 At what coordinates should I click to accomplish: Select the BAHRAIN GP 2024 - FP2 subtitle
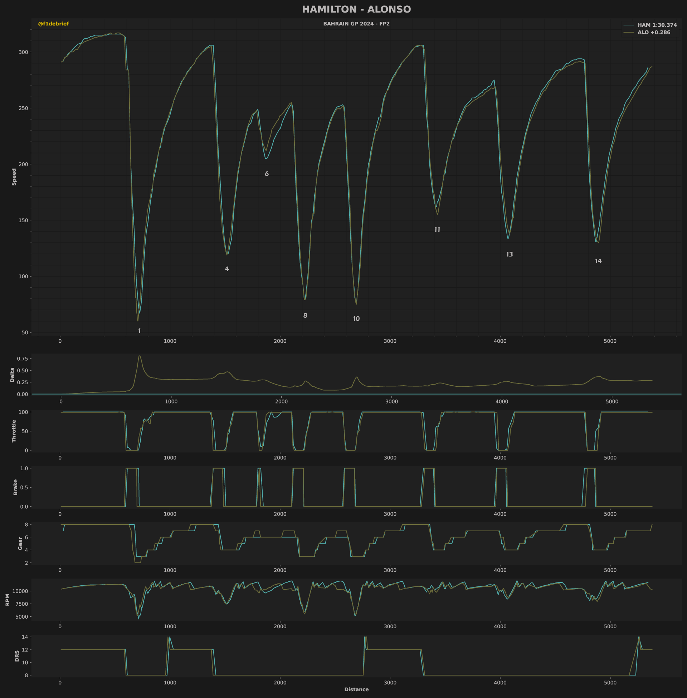pos(356,24)
